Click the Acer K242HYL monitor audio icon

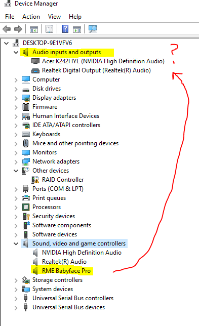tap(35, 61)
